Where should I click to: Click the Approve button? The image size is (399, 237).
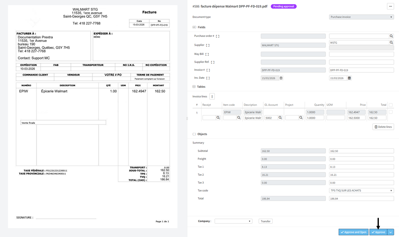[378, 232]
